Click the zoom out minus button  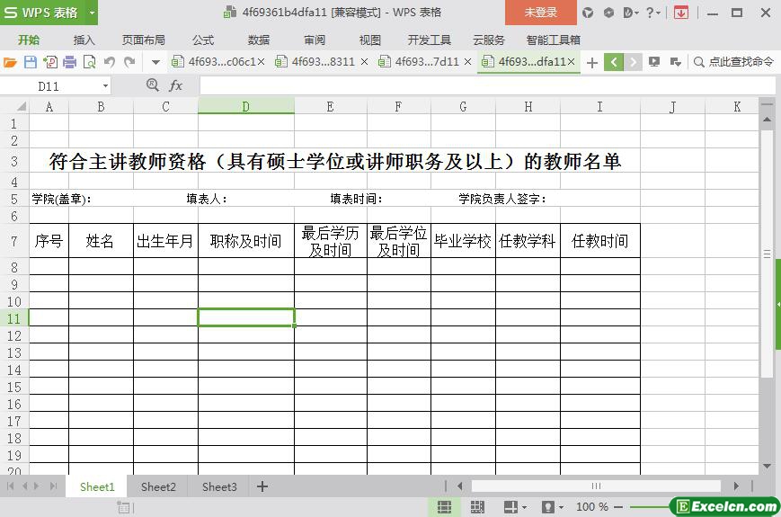(x=618, y=507)
